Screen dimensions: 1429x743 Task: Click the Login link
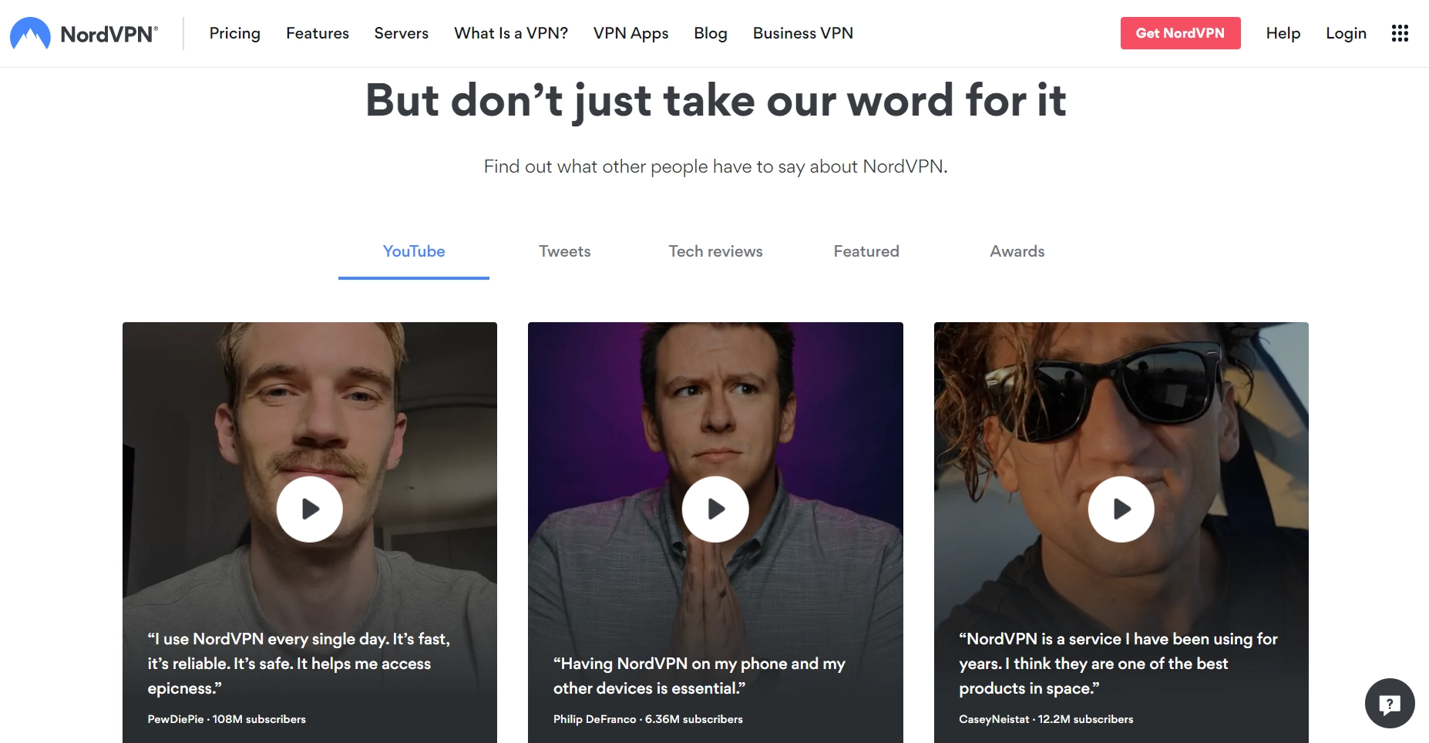[x=1346, y=33]
